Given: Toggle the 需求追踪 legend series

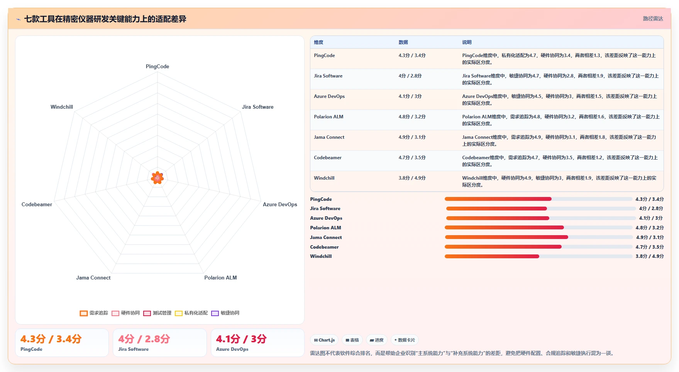Looking at the screenshot, I should [x=94, y=313].
